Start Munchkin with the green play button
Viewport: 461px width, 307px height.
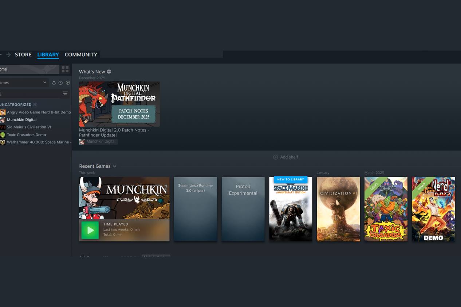tap(90, 230)
